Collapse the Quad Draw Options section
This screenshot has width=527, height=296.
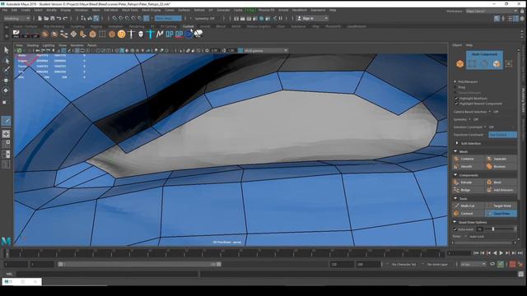tap(455, 222)
